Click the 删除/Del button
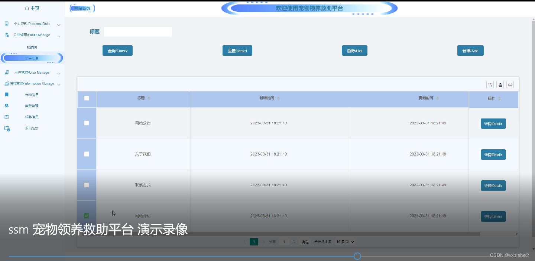 point(354,51)
